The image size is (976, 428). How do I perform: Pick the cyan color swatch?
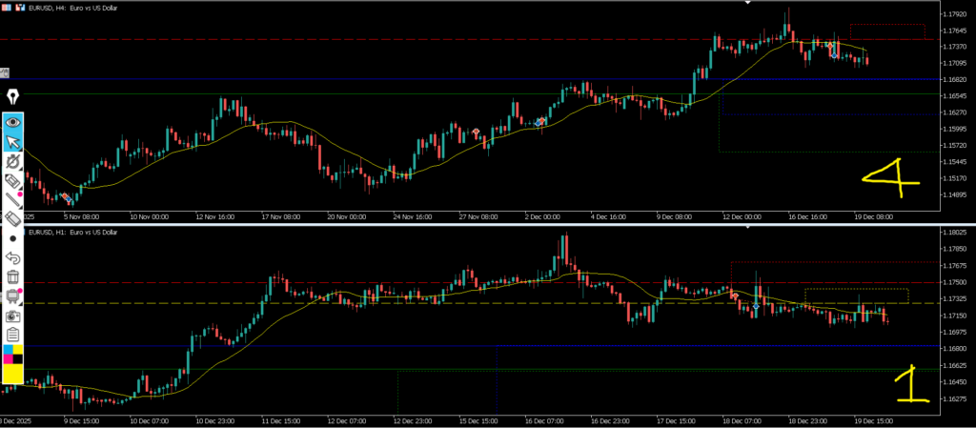(8, 351)
